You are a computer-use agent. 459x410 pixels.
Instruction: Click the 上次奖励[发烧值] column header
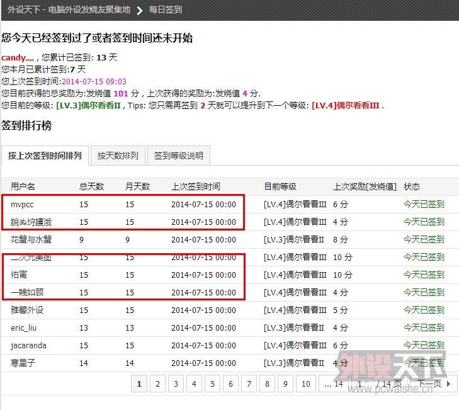click(365, 186)
